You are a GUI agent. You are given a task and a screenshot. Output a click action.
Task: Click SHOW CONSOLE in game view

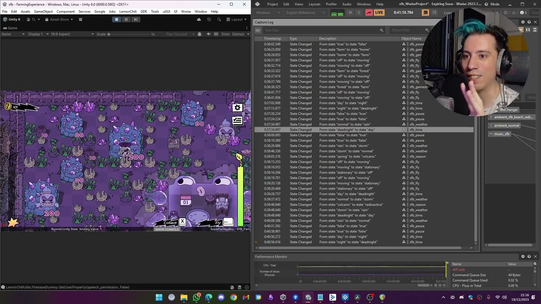[x=167, y=229]
